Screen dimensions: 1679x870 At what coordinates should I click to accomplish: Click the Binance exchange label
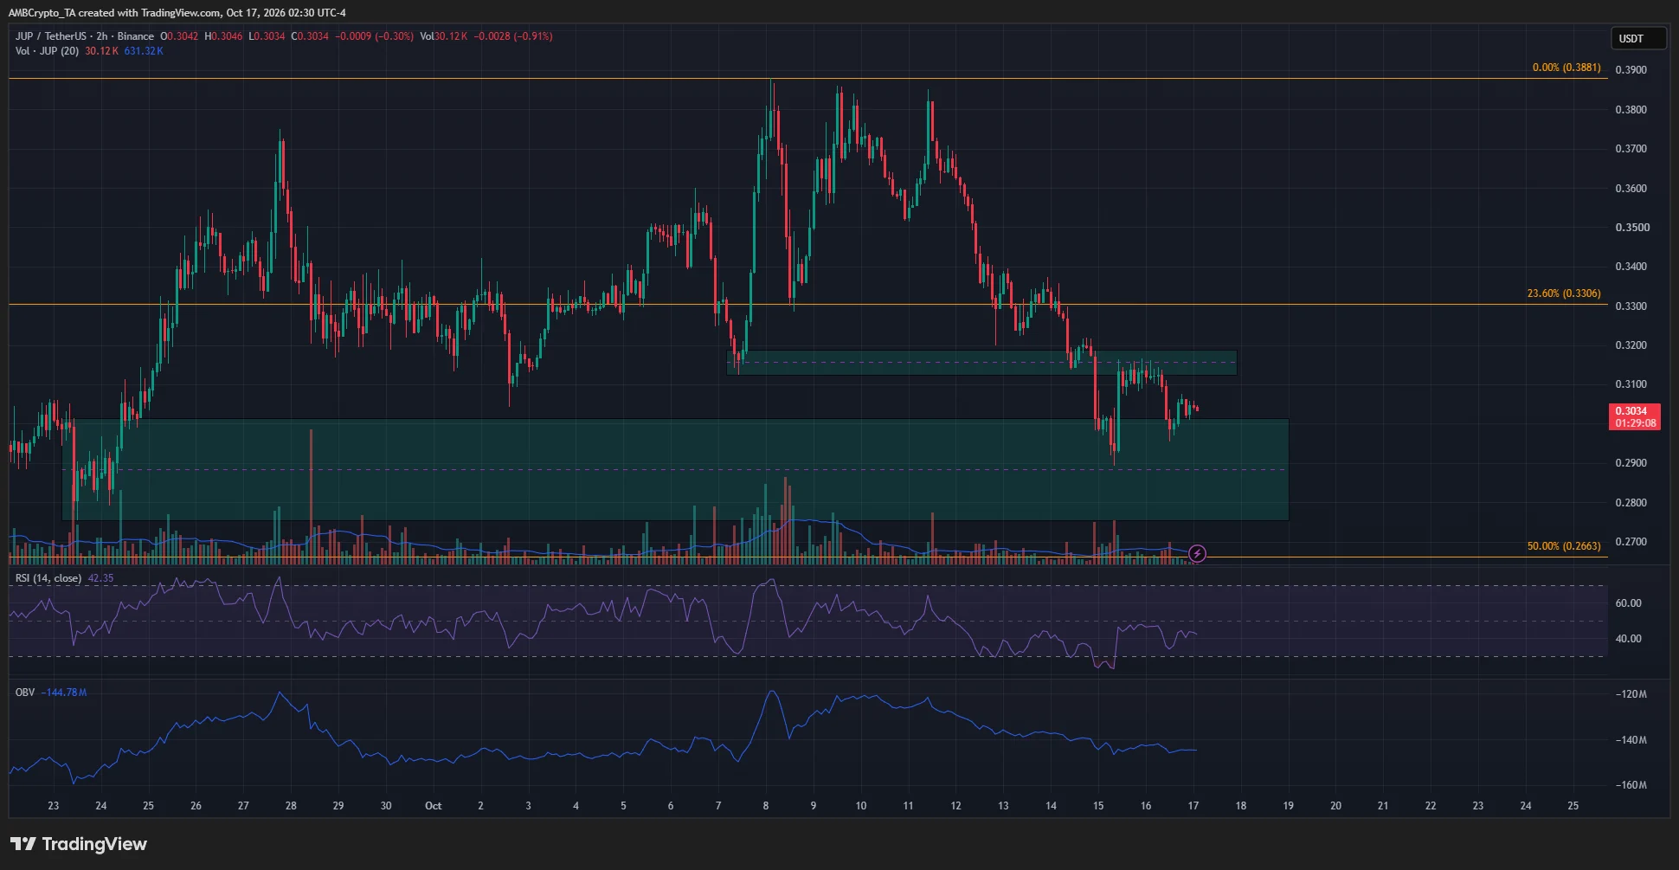click(x=136, y=36)
